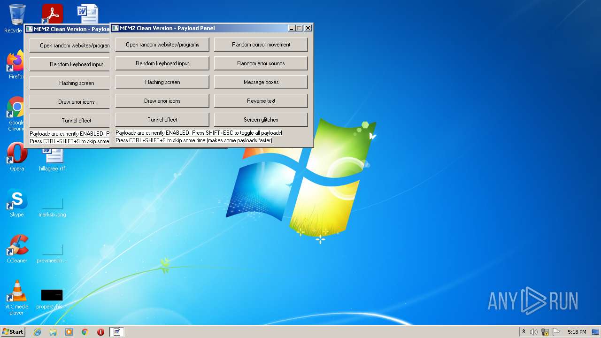
Task: Open the volume speaker tray icon
Action: pos(534,332)
